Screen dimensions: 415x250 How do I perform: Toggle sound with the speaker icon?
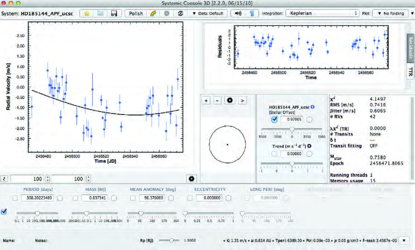pyautogui.click(x=238, y=13)
